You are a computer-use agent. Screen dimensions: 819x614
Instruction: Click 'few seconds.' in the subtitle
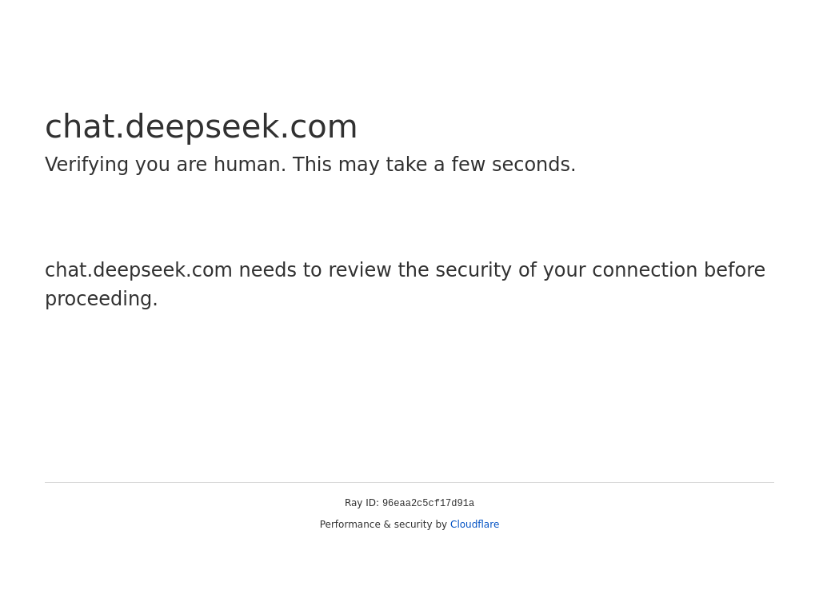pyautogui.click(x=513, y=165)
